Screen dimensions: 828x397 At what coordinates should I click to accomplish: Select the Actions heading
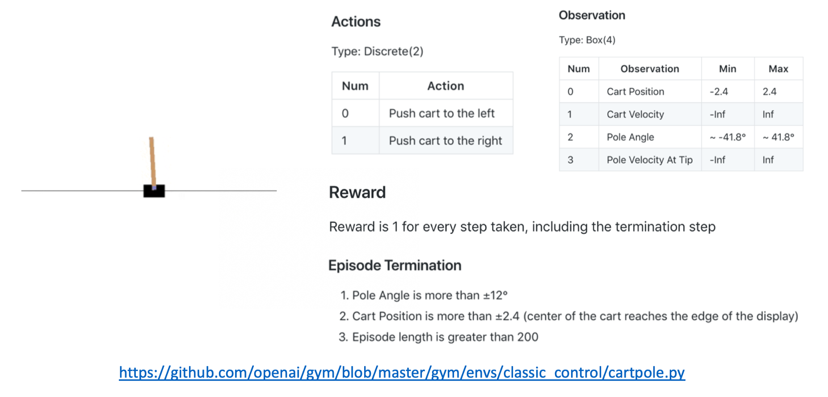[356, 21]
